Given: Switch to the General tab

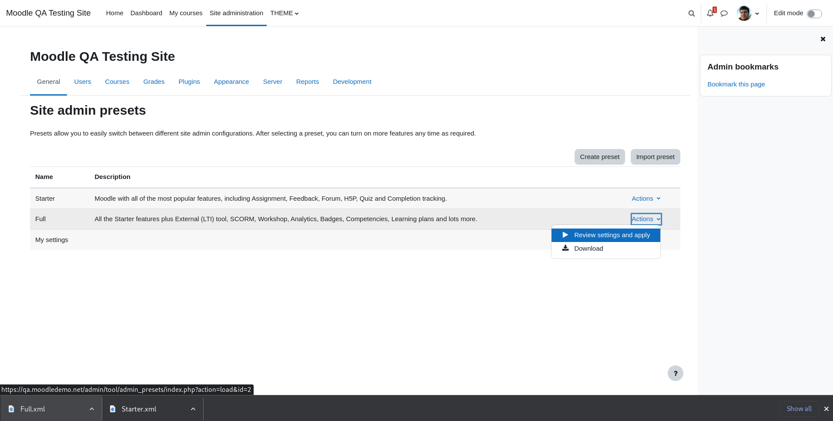Looking at the screenshot, I should [48, 82].
